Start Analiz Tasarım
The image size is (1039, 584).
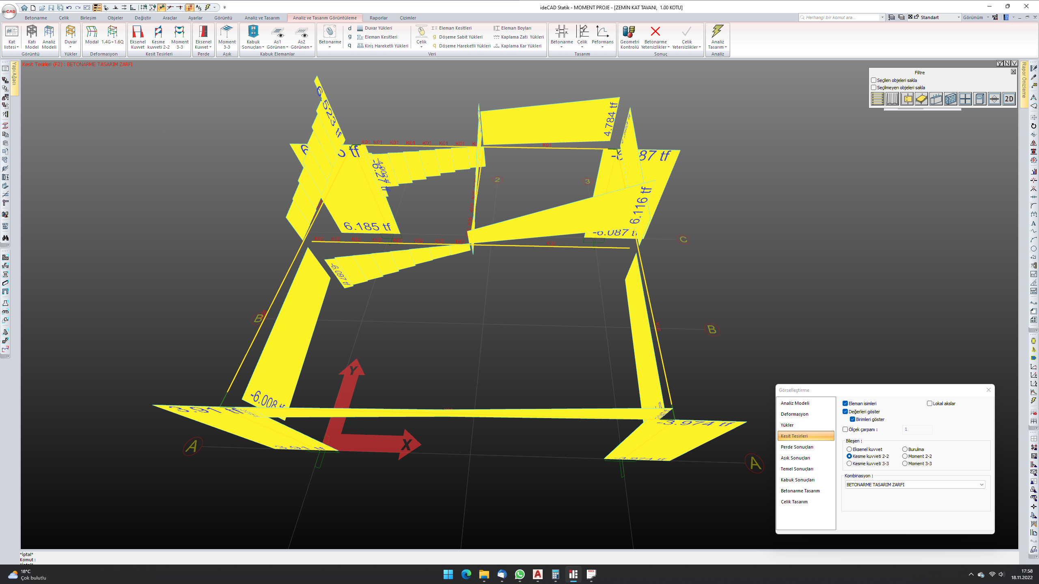click(718, 37)
